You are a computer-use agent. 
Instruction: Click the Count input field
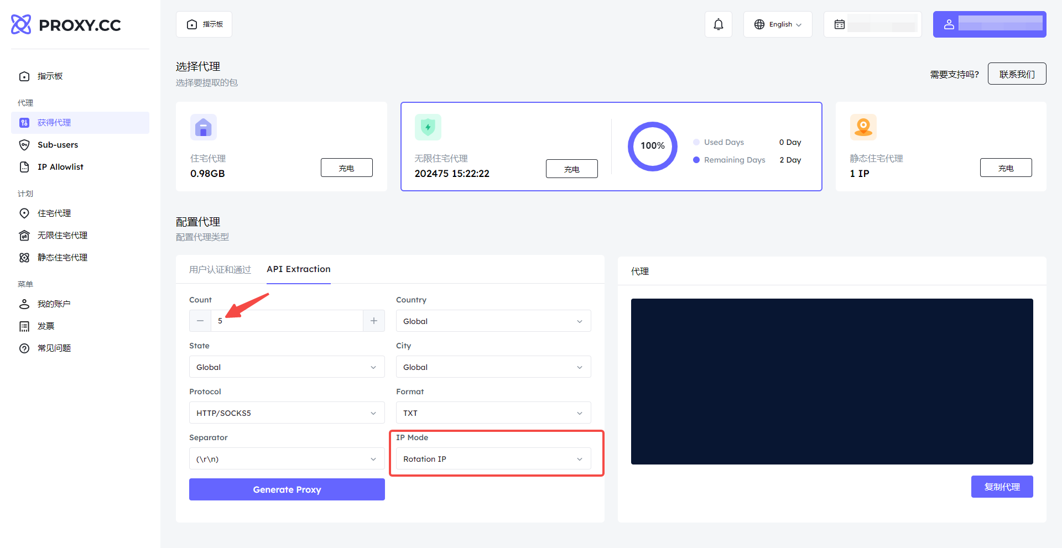coord(287,321)
